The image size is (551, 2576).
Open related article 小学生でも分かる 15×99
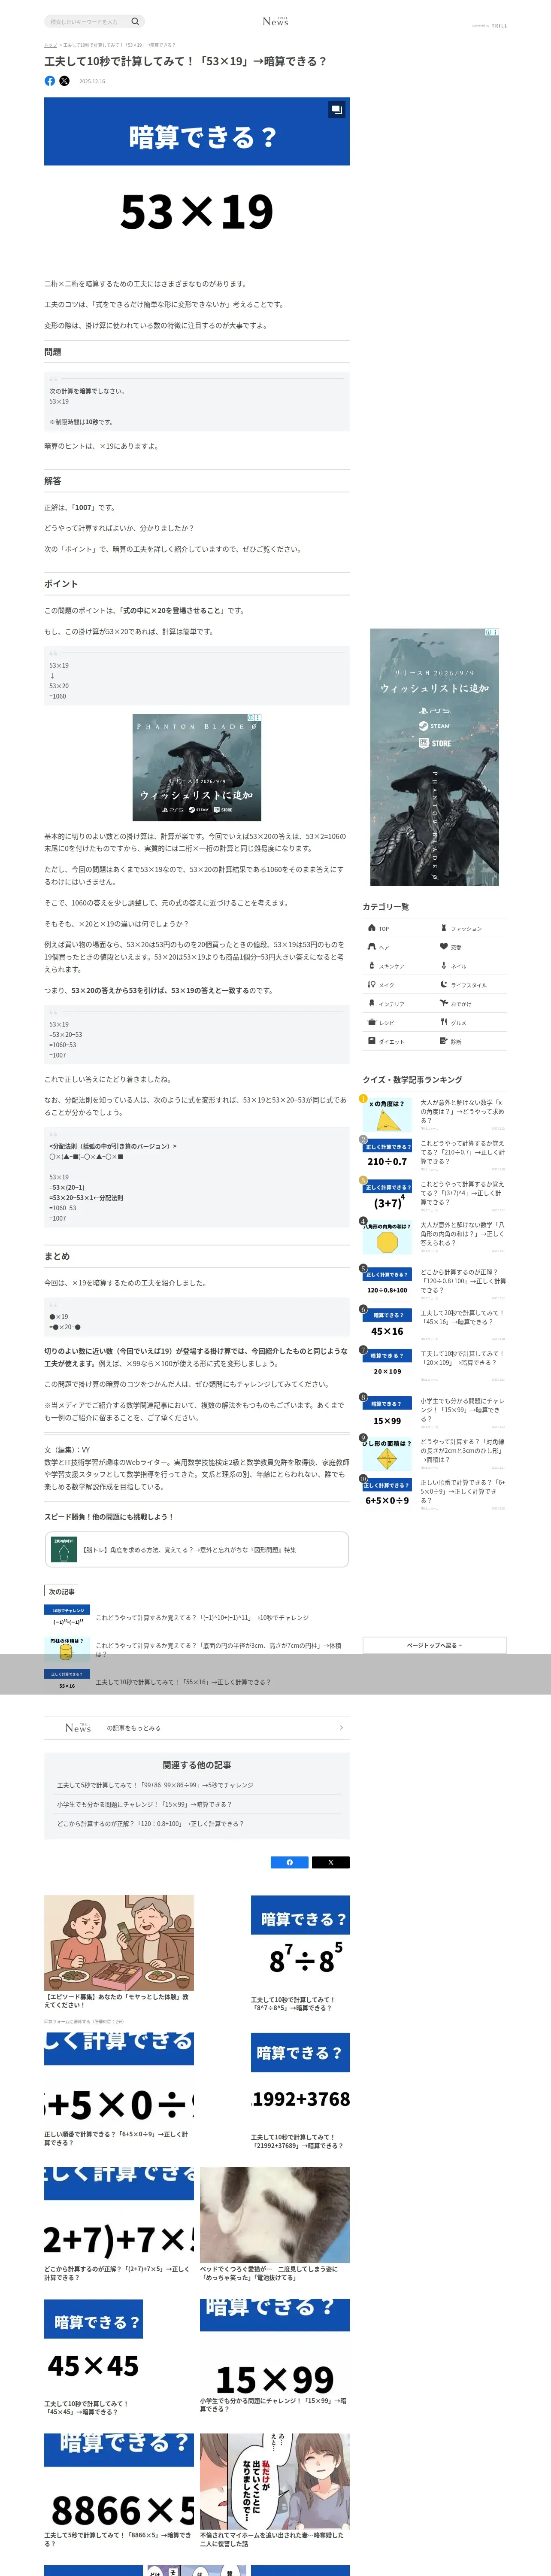tap(144, 1804)
